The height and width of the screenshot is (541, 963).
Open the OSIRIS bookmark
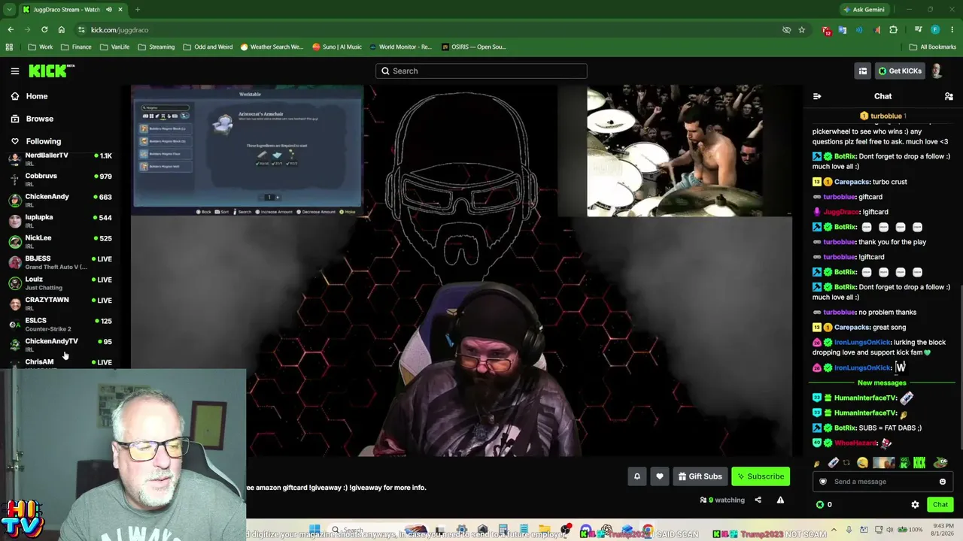474,47
